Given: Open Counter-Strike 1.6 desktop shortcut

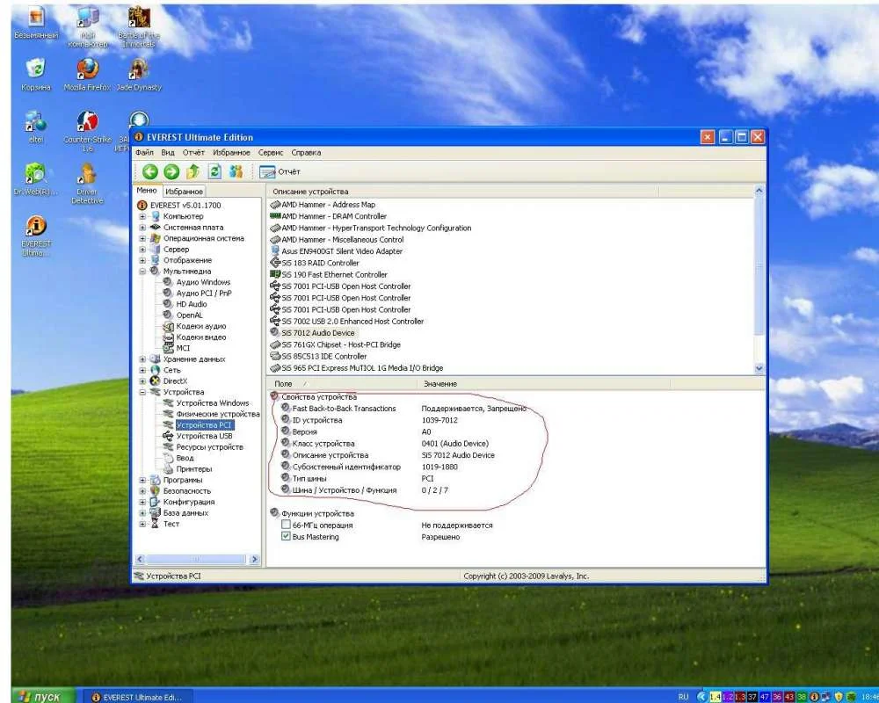Looking at the screenshot, I should click(x=87, y=124).
